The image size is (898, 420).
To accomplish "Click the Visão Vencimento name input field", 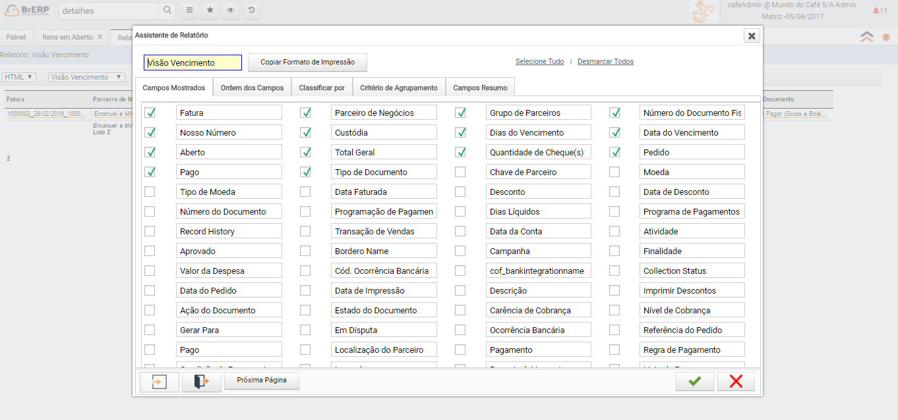I will (x=193, y=63).
